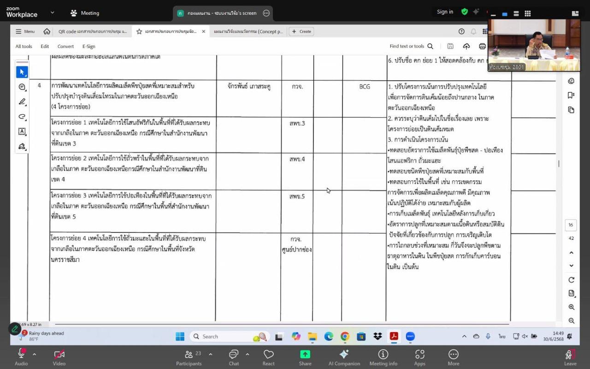Show hidden system tray icons chevron
The image size is (590, 369).
click(x=464, y=336)
